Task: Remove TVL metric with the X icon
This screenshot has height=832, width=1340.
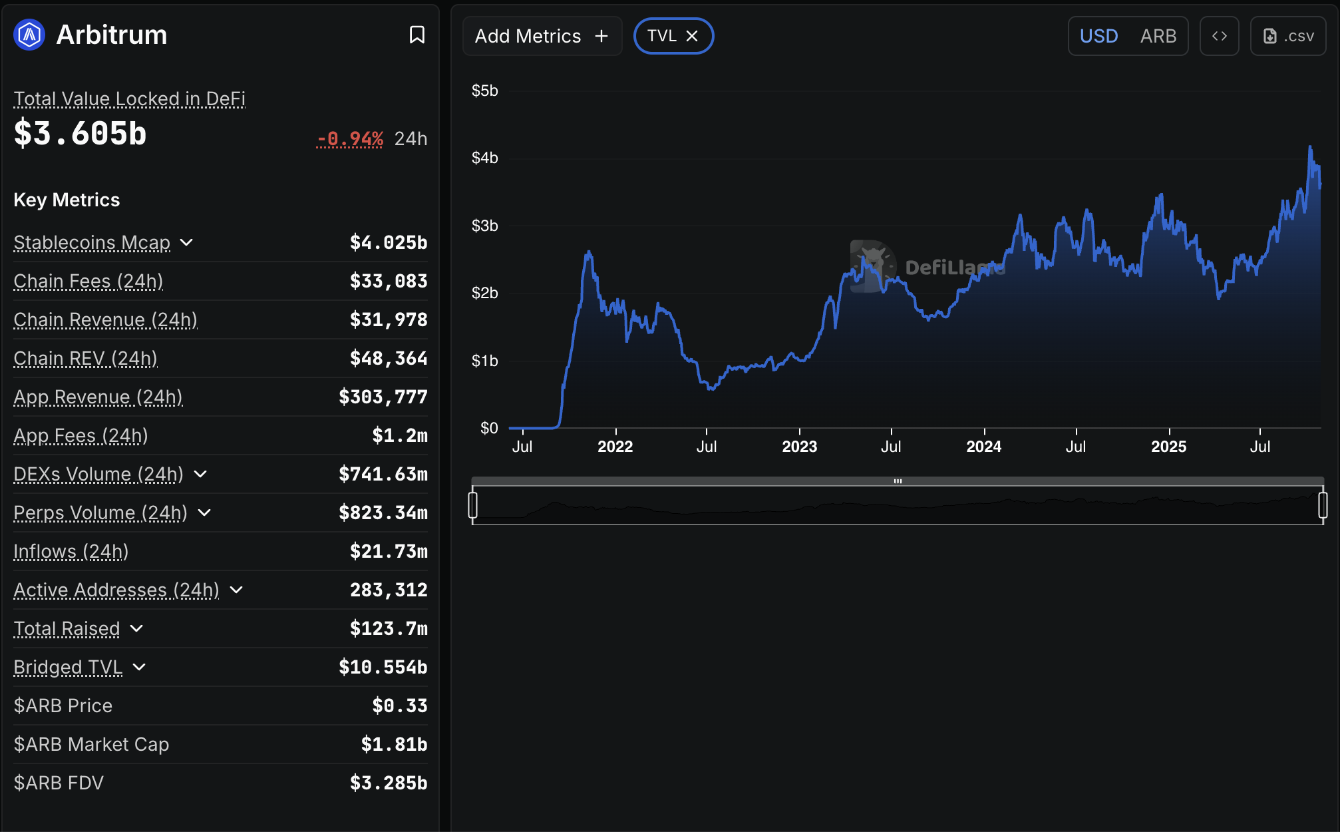Action: (x=692, y=36)
